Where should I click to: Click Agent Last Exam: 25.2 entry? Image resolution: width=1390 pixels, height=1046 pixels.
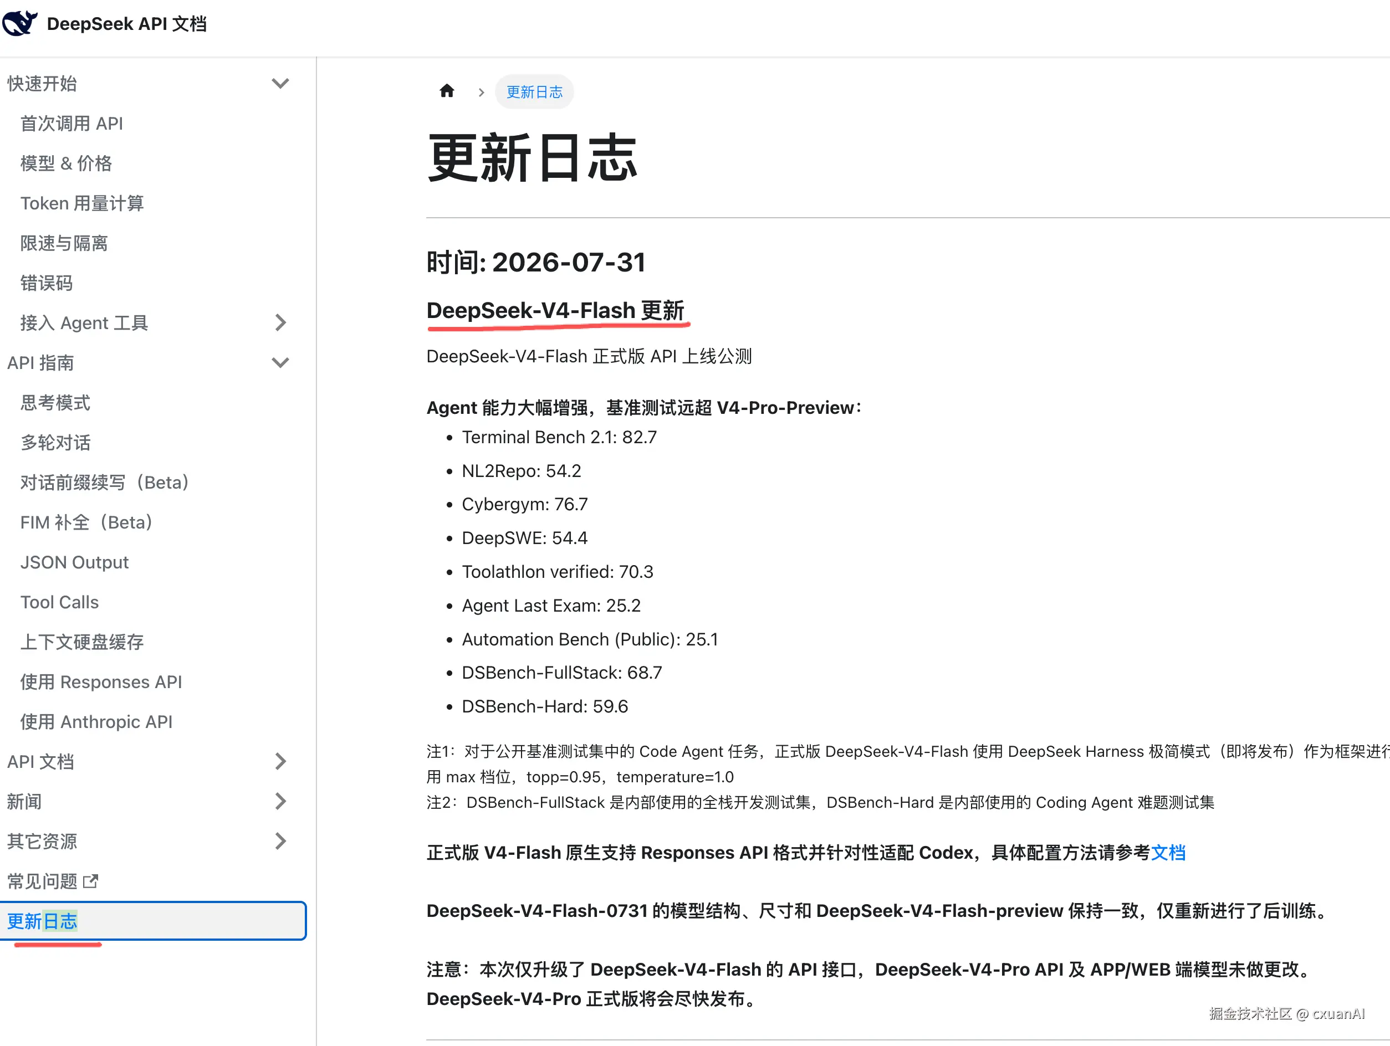point(551,606)
